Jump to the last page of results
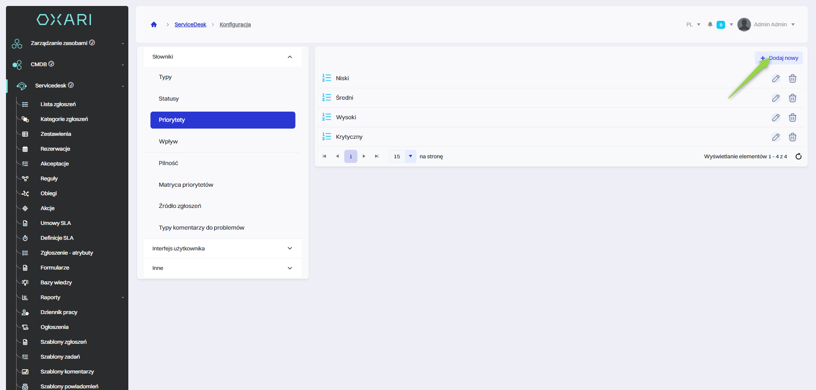The width and height of the screenshot is (816, 390). [377, 157]
